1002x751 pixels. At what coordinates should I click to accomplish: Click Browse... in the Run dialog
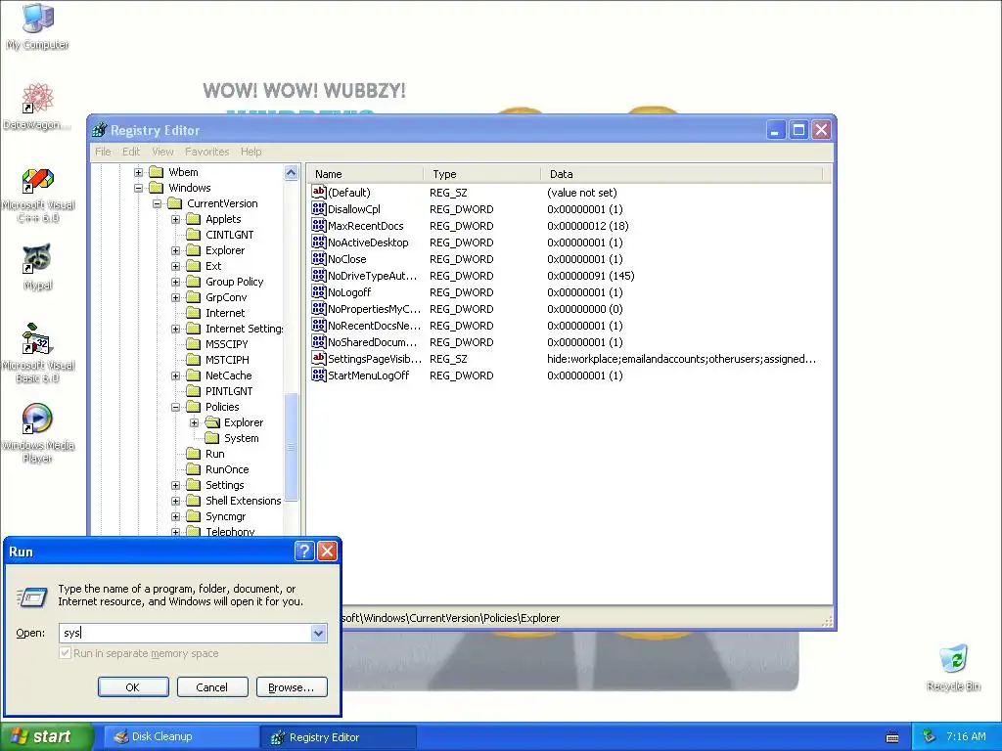pyautogui.click(x=292, y=687)
